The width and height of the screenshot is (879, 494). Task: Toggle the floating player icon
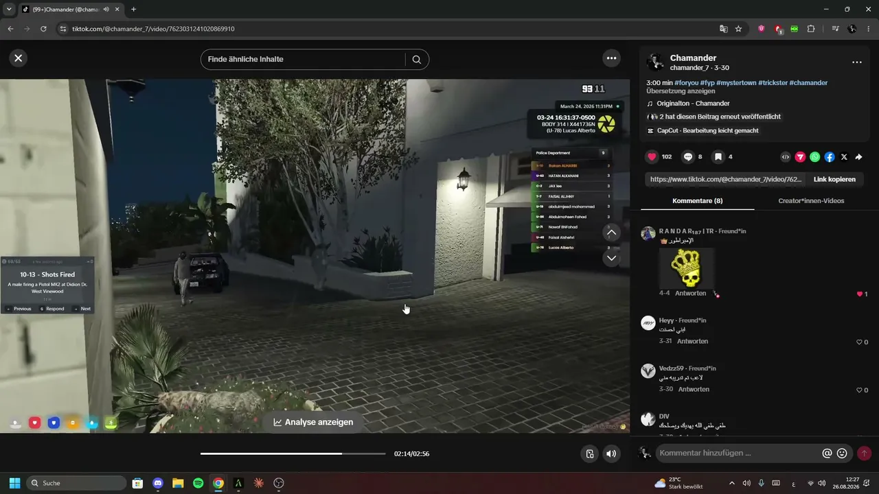click(x=589, y=454)
